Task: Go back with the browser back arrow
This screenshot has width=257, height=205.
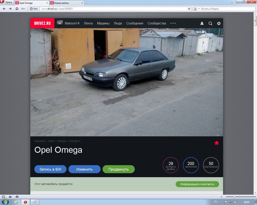Action: (x=4, y=9)
